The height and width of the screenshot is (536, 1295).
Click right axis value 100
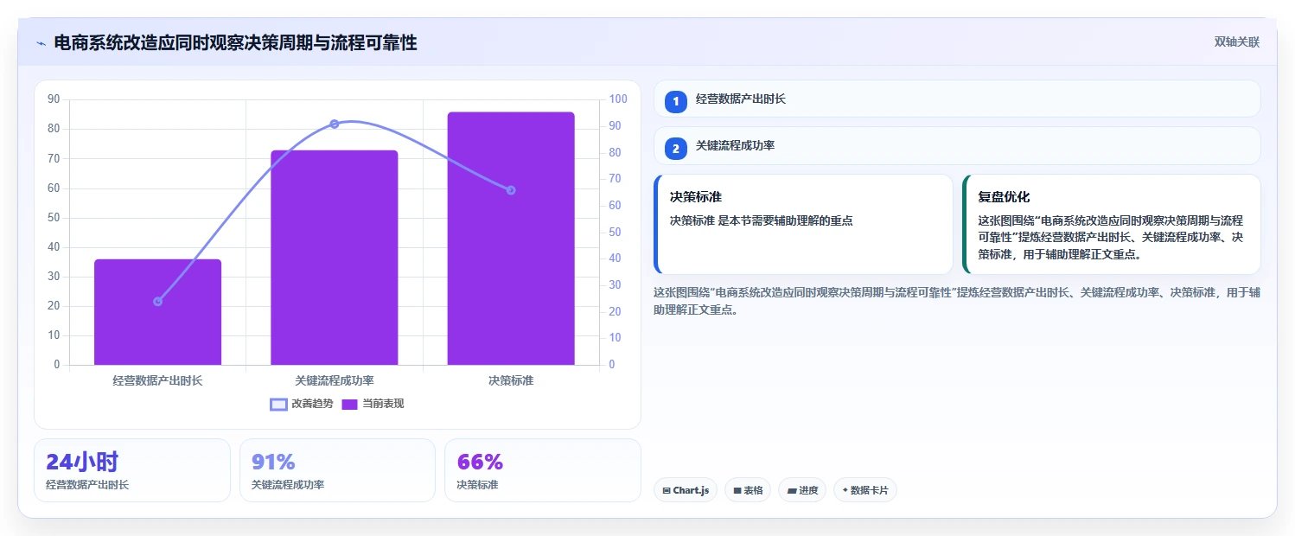coord(617,99)
